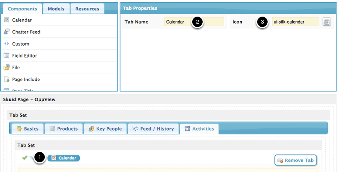
Task: Click the Chatter Feed component icon
Action: click(7, 32)
